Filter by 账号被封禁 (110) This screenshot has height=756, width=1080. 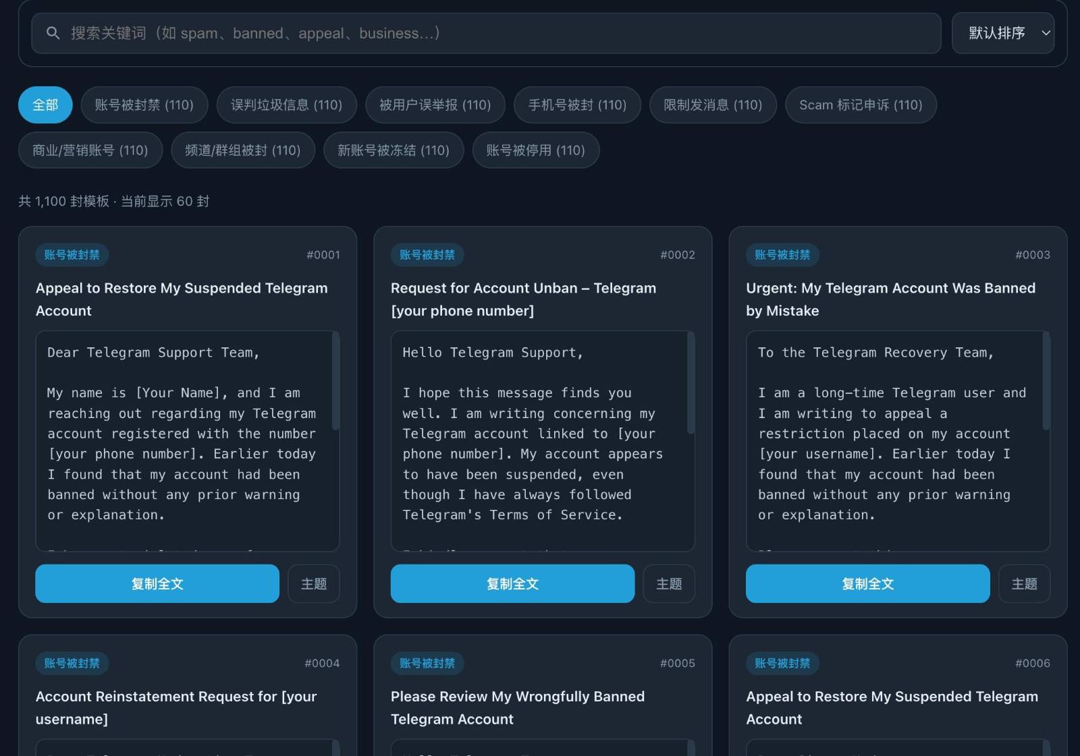point(144,105)
